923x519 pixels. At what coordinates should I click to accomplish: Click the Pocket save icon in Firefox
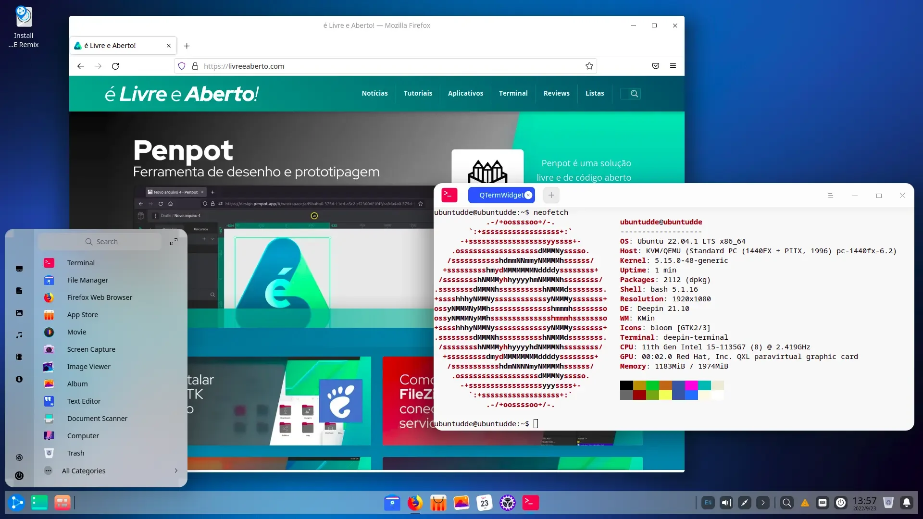(x=656, y=66)
